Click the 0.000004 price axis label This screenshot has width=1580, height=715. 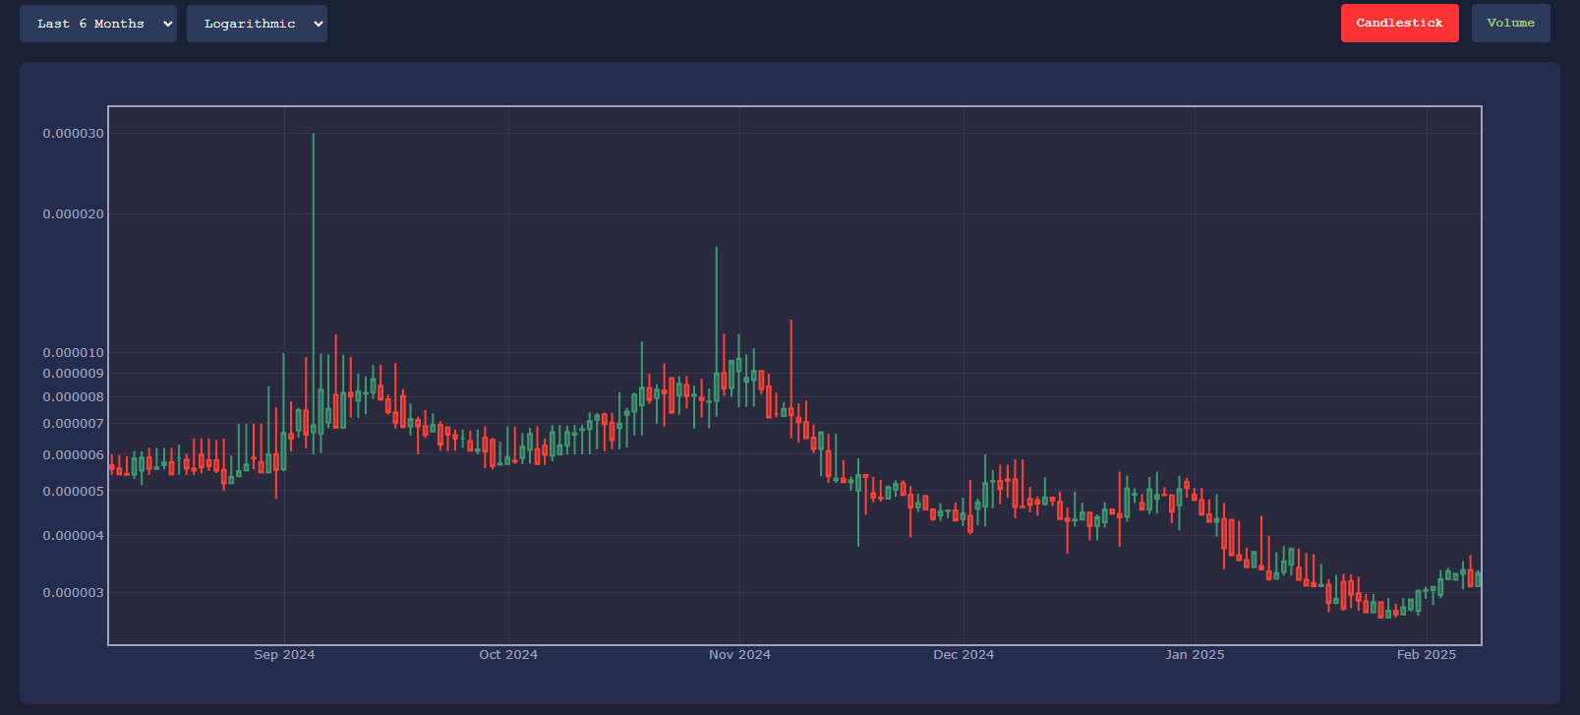[x=73, y=536]
